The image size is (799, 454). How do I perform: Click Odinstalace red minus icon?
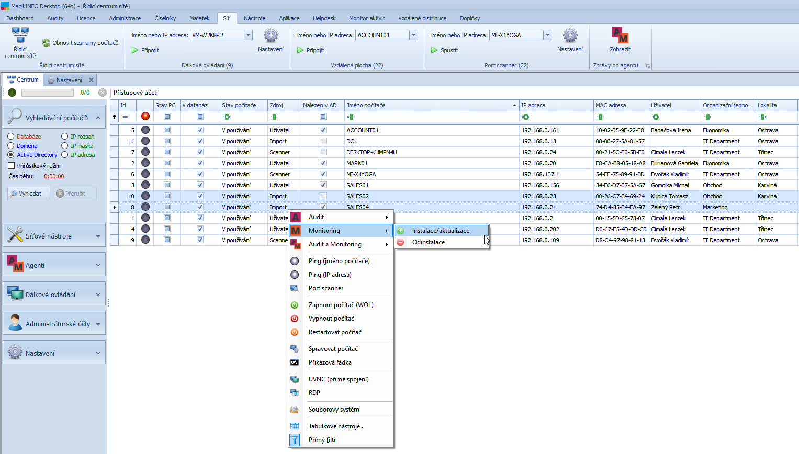(400, 242)
